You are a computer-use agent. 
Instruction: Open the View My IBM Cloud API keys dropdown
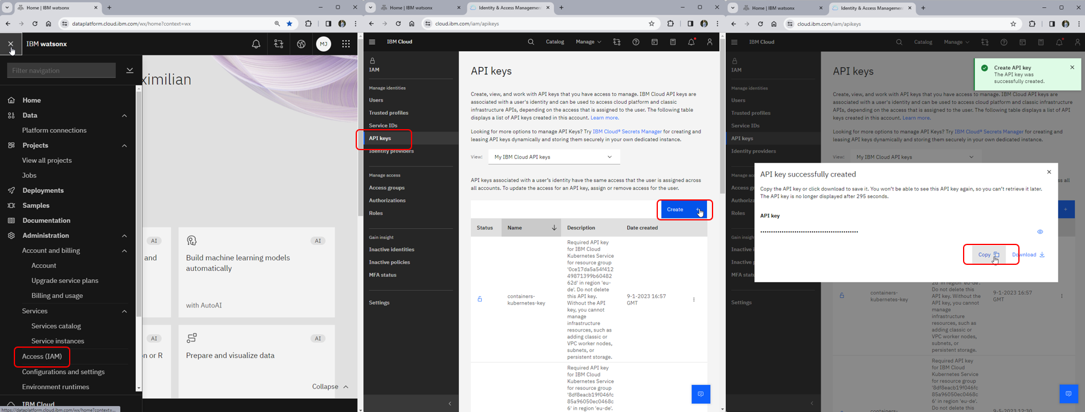click(554, 157)
